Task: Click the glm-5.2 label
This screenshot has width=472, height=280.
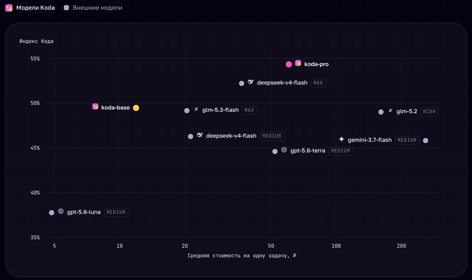Action: pyautogui.click(x=407, y=111)
